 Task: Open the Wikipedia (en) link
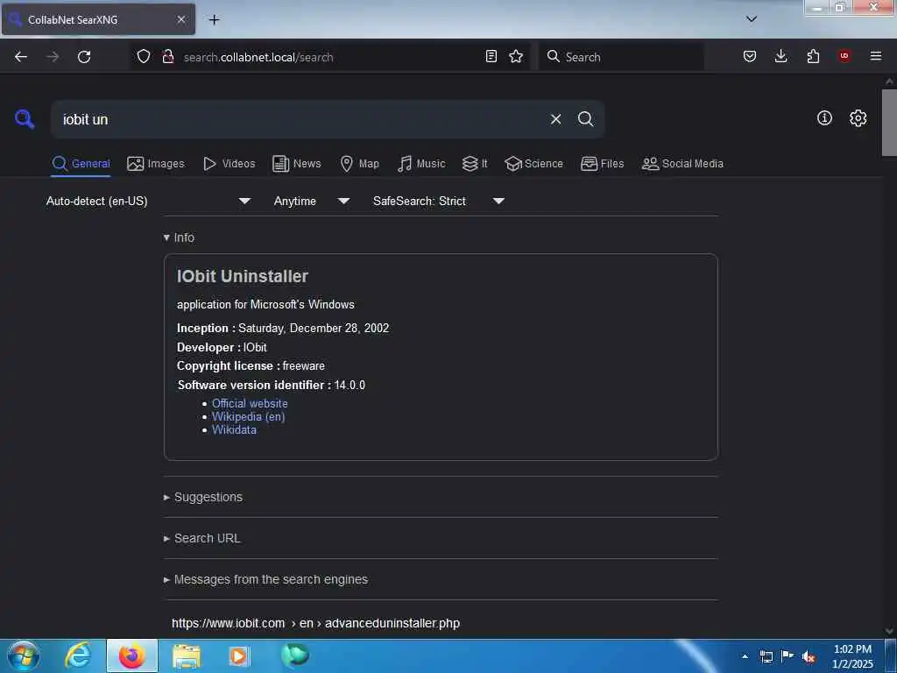[x=248, y=416]
